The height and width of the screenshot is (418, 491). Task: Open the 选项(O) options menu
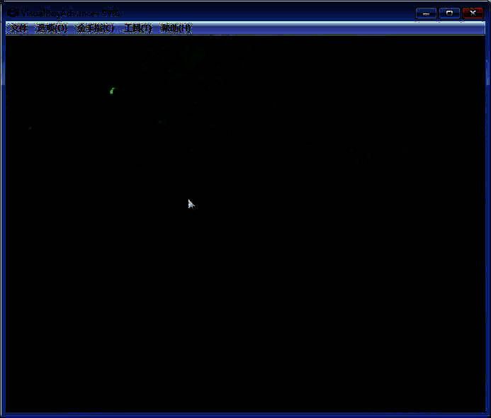click(x=51, y=28)
